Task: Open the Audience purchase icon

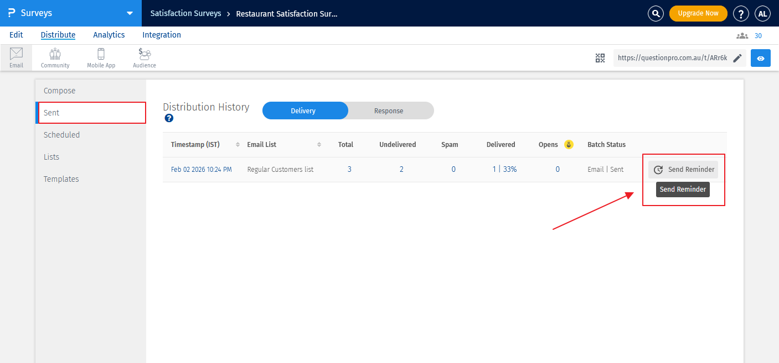Action: (145, 57)
